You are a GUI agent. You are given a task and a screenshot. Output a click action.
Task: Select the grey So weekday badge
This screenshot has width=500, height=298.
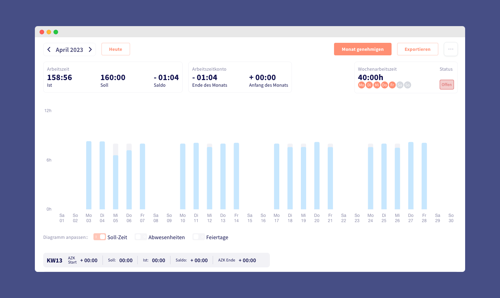(x=408, y=85)
